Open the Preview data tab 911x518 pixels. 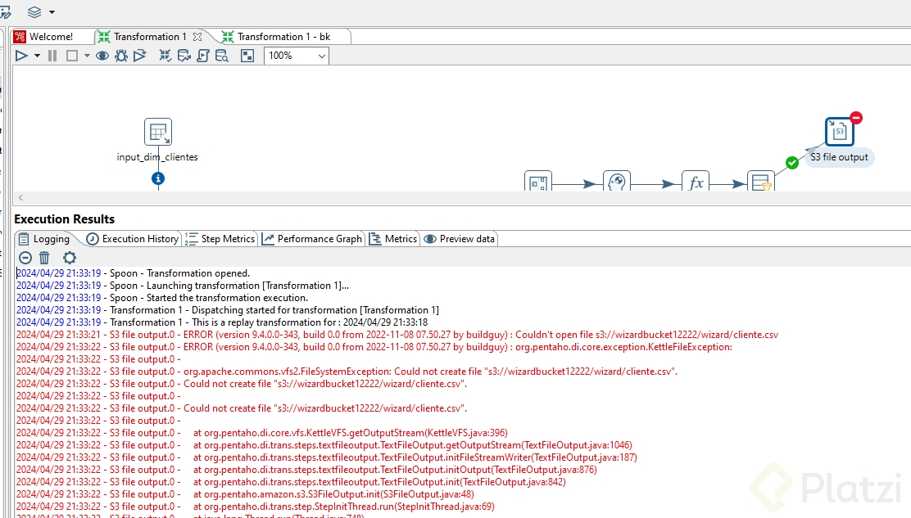tap(460, 239)
